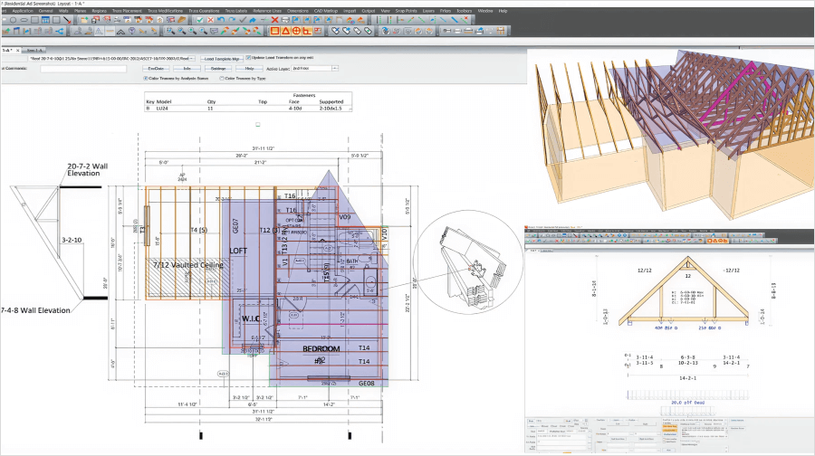Open the Window menu
This screenshot has height=456, width=815.
[485, 10]
